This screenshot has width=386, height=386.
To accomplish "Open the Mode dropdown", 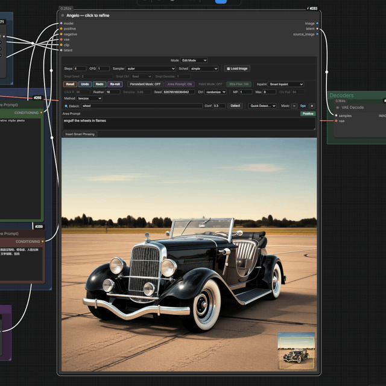I will click(x=194, y=60).
